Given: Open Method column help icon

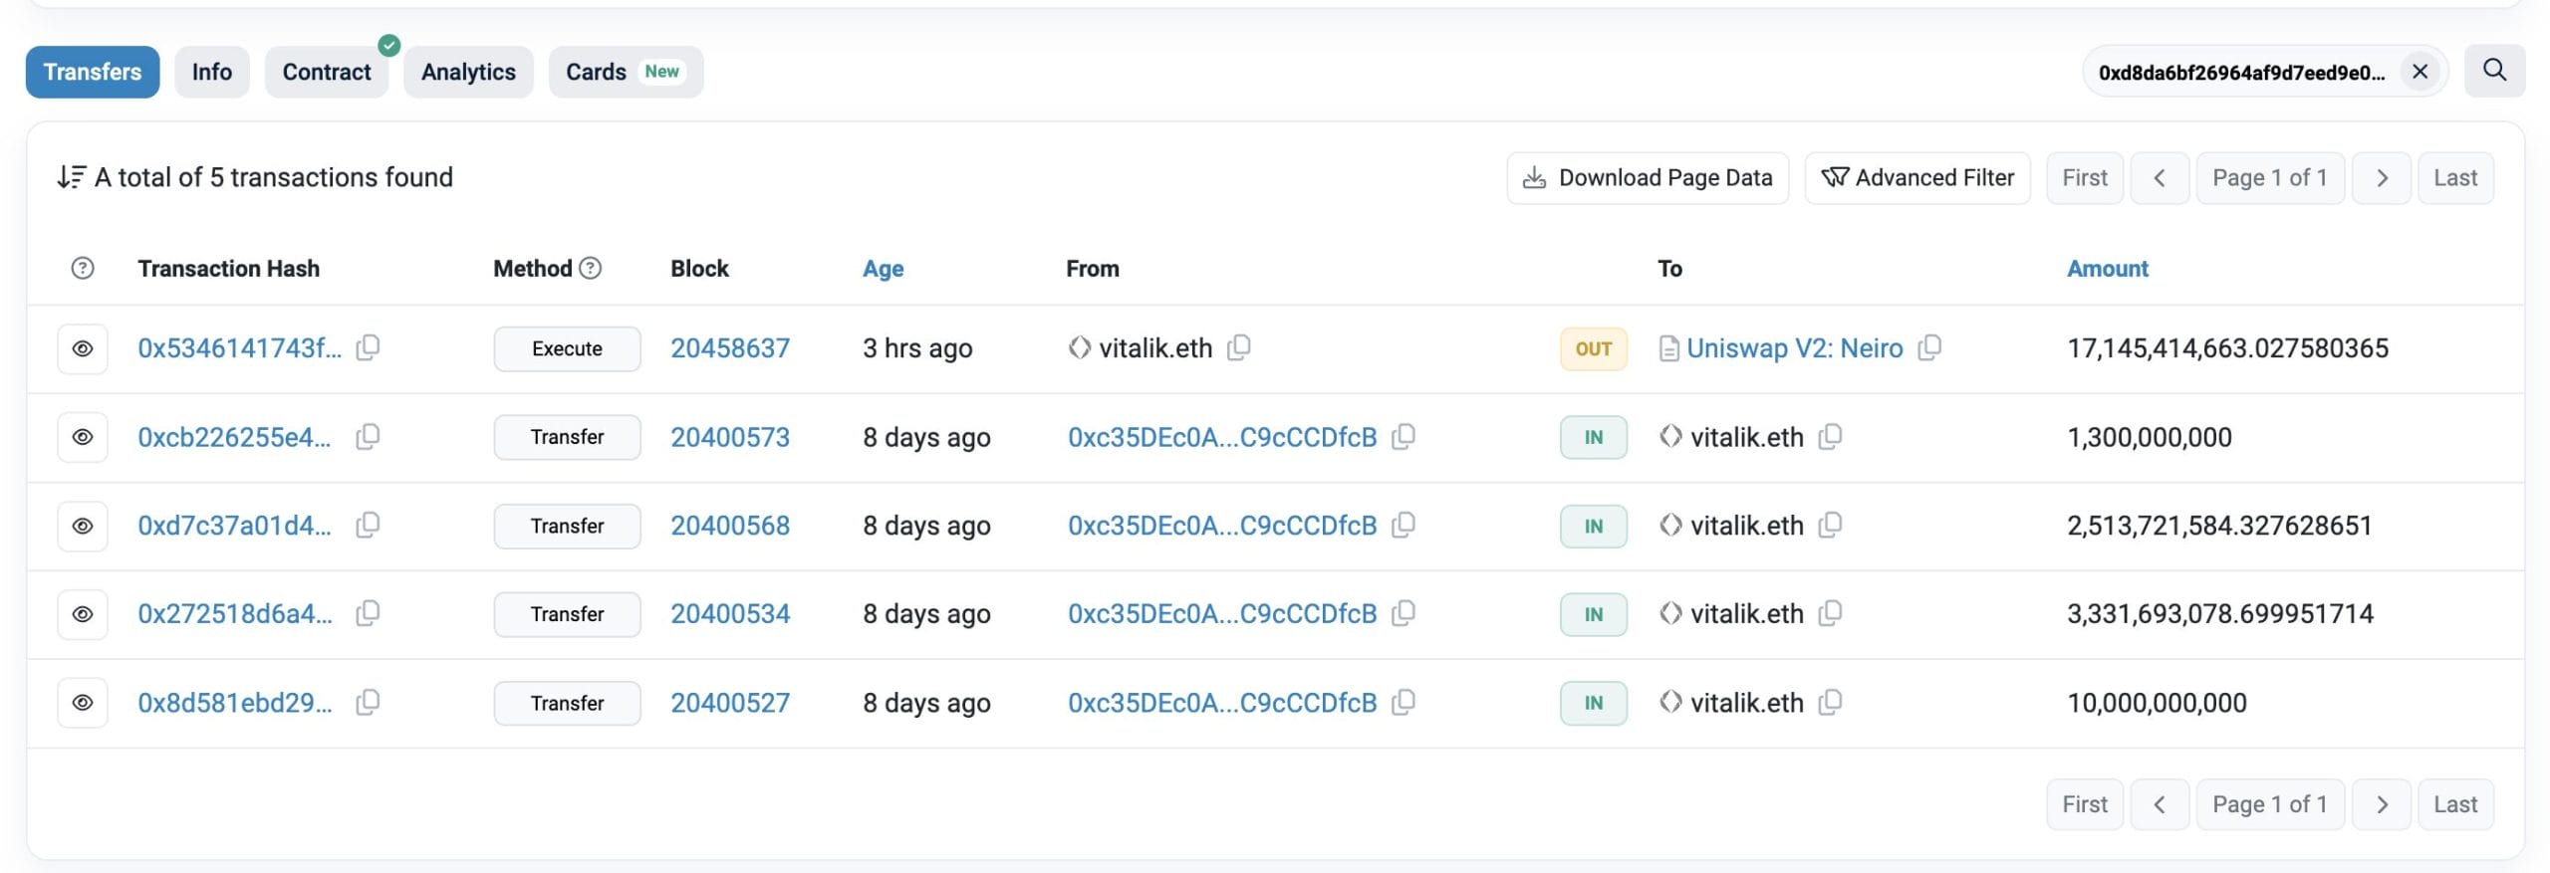Looking at the screenshot, I should [591, 268].
